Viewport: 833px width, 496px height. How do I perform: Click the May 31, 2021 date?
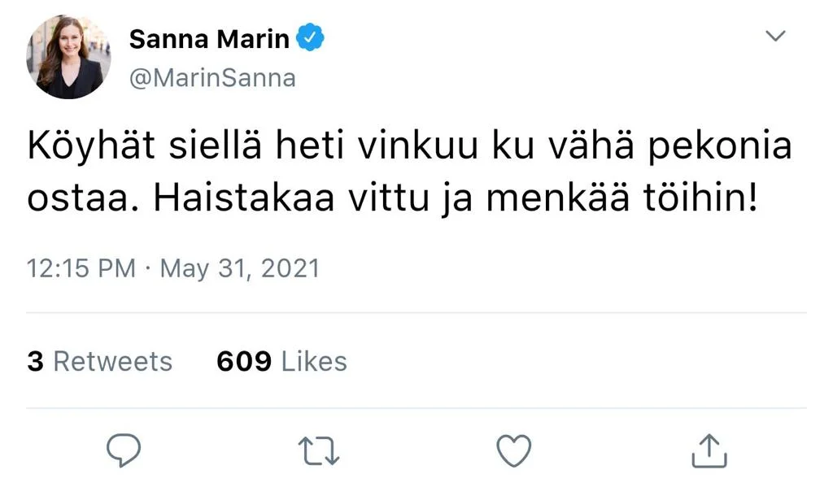point(240,268)
